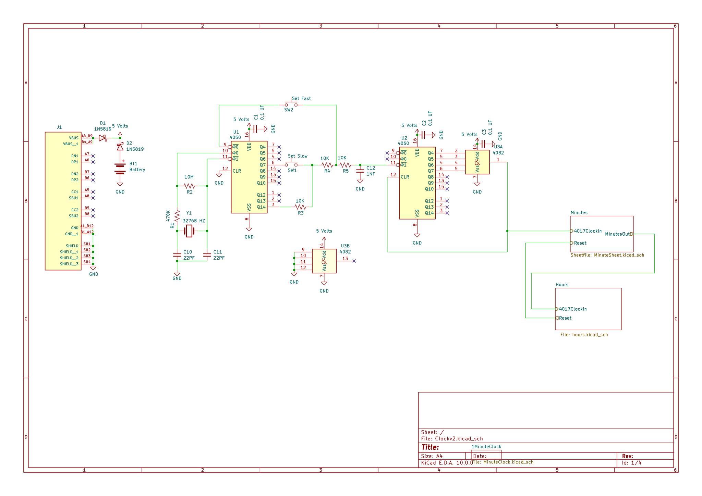This screenshot has height=496, width=702.
Task: Select capacitor C11 22PF
Action: (x=207, y=255)
